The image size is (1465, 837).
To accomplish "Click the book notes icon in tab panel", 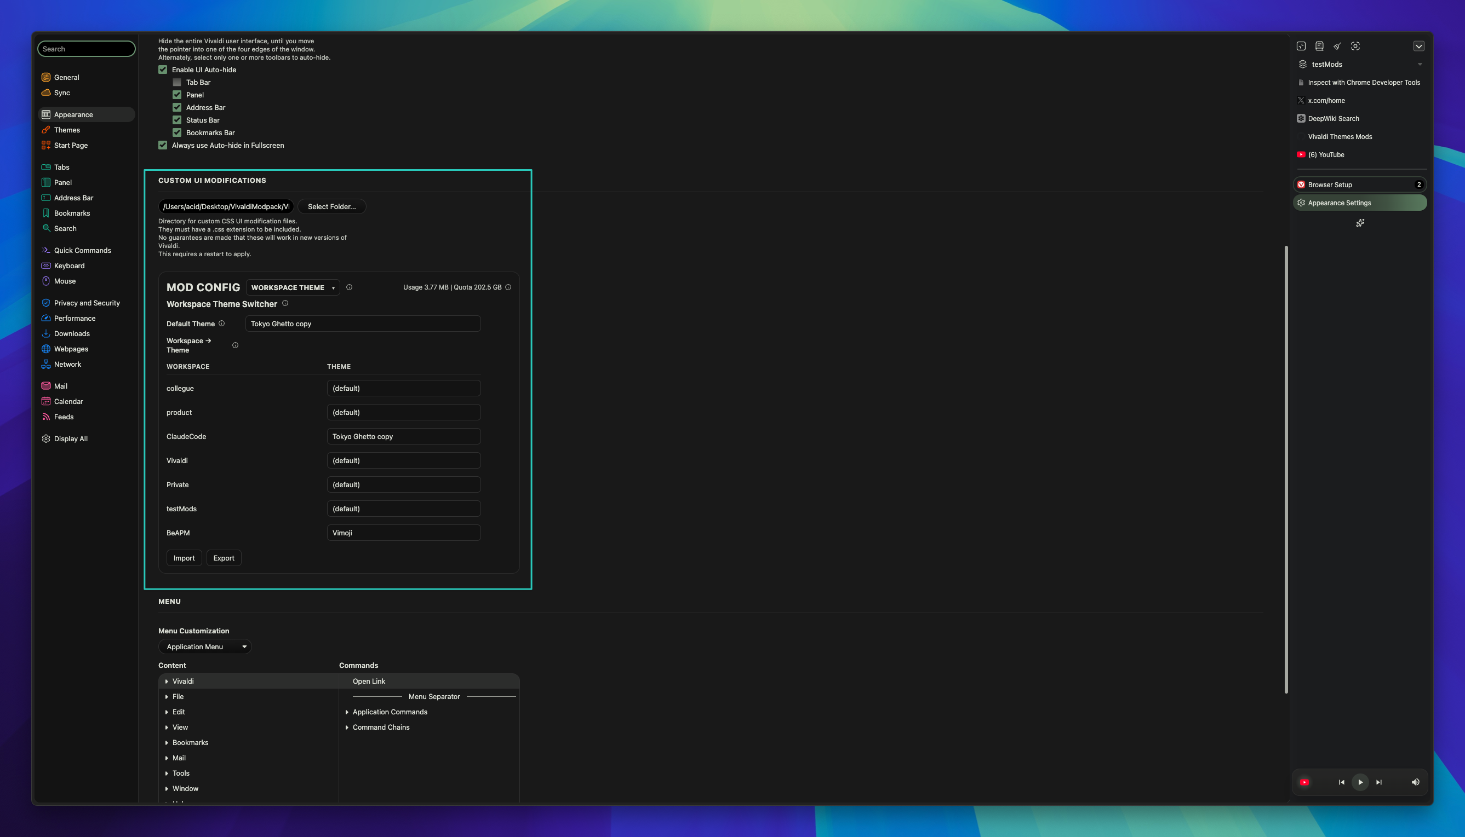I will (1319, 46).
